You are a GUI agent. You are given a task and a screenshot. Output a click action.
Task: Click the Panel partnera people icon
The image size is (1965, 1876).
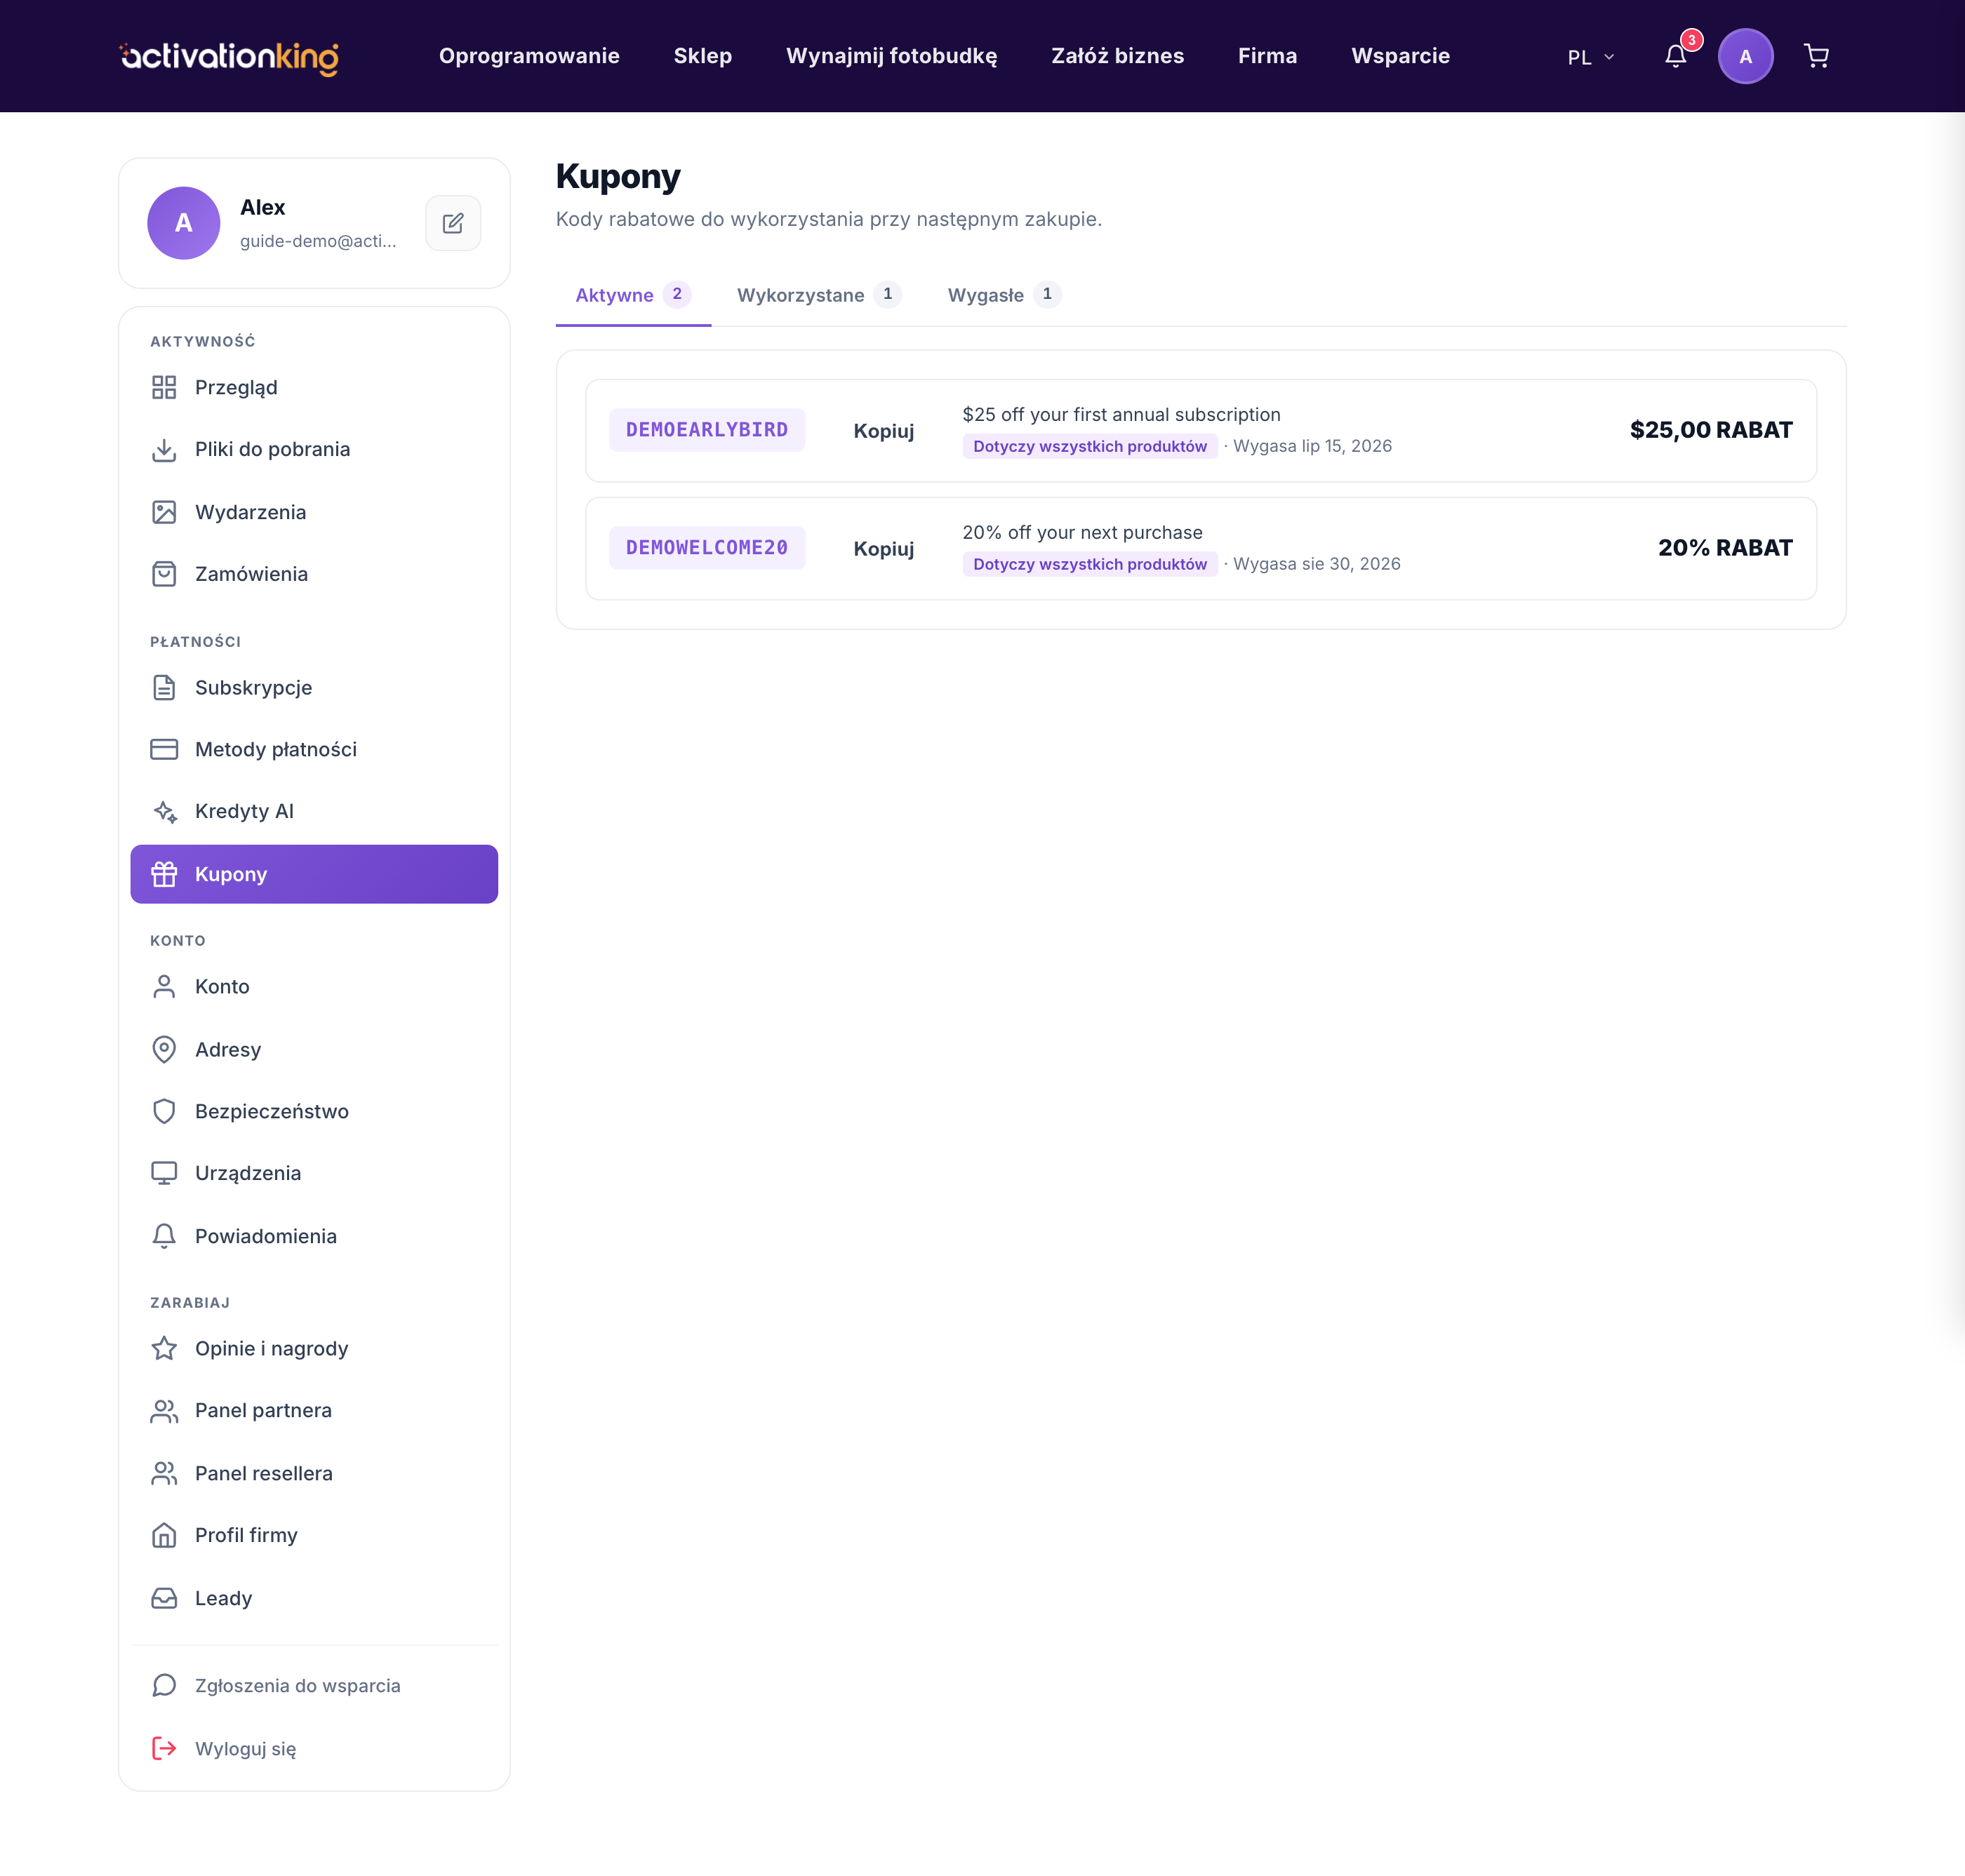click(164, 1410)
